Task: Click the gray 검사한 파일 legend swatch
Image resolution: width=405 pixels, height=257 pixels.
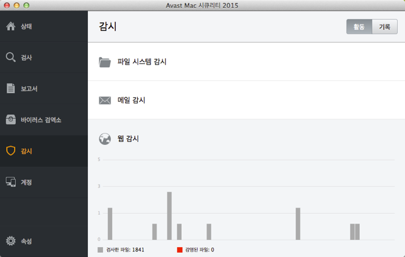Action: (100, 250)
